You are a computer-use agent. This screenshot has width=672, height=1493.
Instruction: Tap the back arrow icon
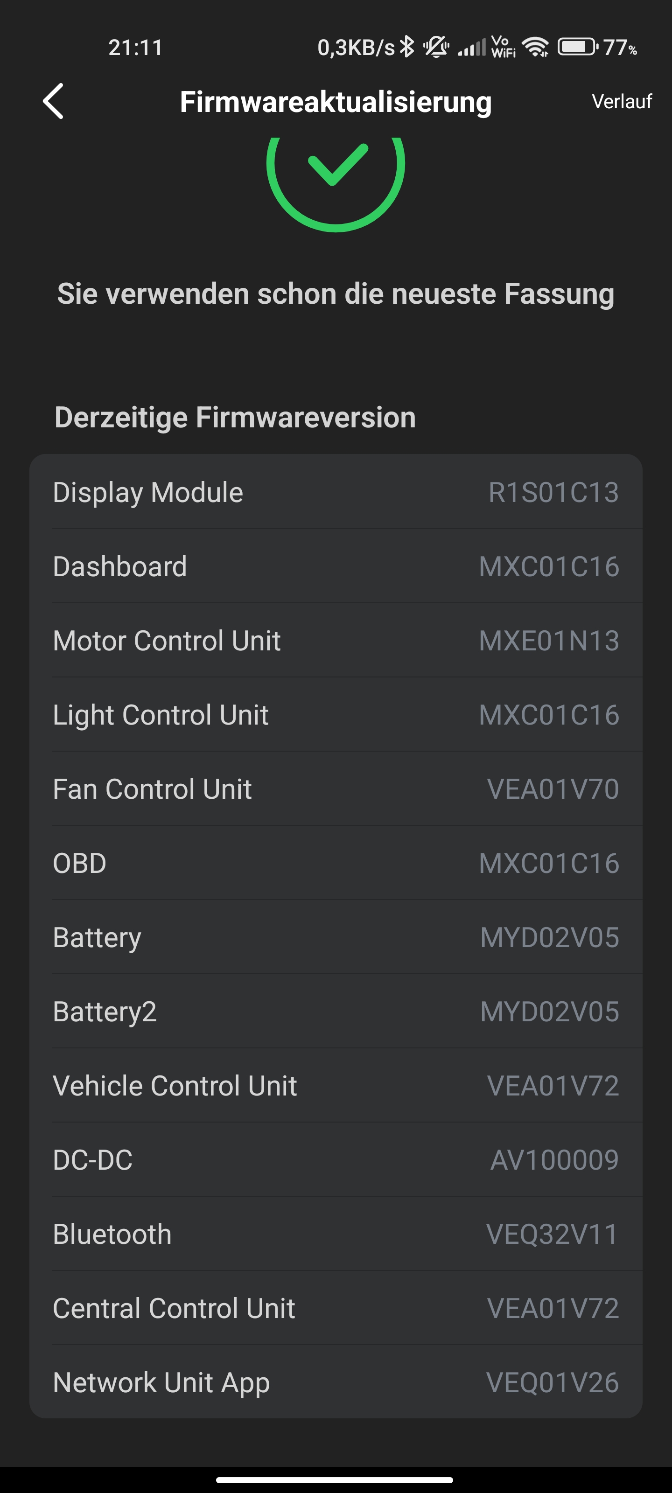click(53, 101)
